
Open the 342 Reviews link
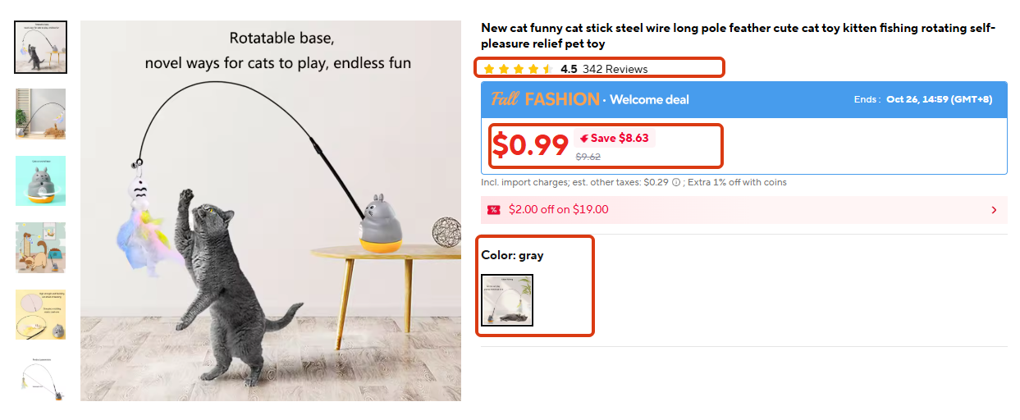[615, 69]
